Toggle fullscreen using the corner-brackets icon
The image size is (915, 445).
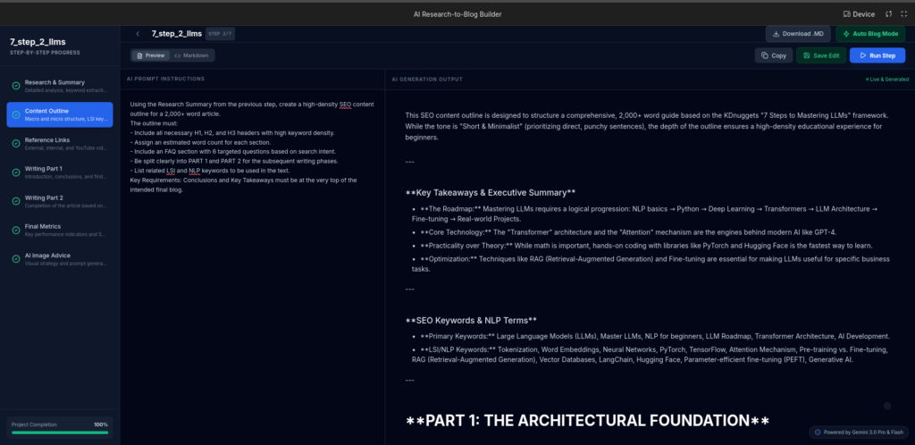[x=904, y=14]
